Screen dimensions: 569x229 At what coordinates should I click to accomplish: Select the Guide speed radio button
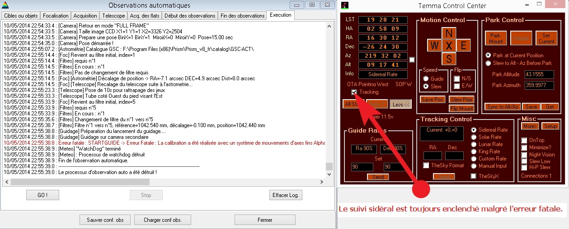[425, 78]
